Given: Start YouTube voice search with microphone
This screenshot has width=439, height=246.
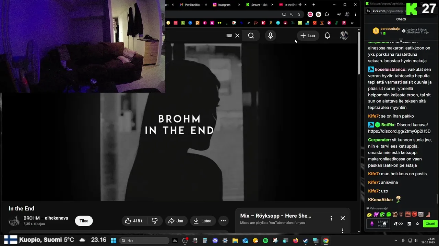Looking at the screenshot, I should [271, 36].
